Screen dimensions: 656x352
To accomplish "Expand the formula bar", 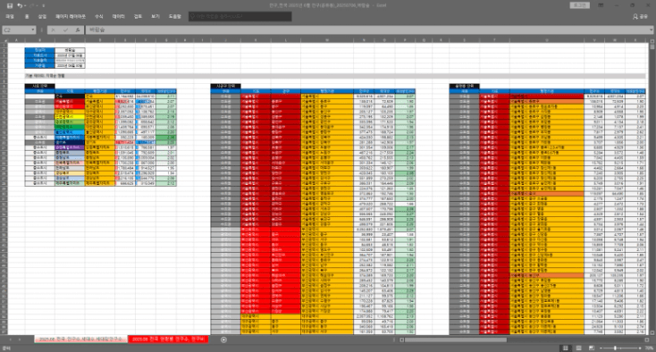I will click(x=651, y=30).
